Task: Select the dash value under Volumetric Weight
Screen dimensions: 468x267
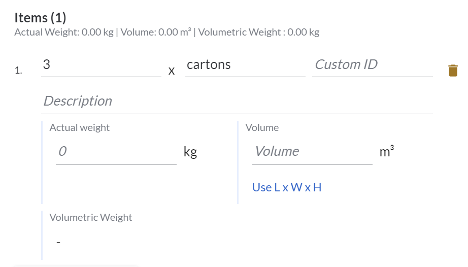Action: (x=58, y=243)
